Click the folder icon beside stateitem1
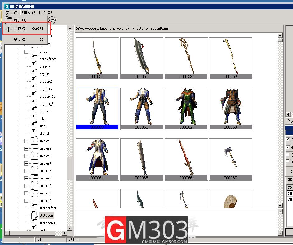293x245 pixels. 34,223
